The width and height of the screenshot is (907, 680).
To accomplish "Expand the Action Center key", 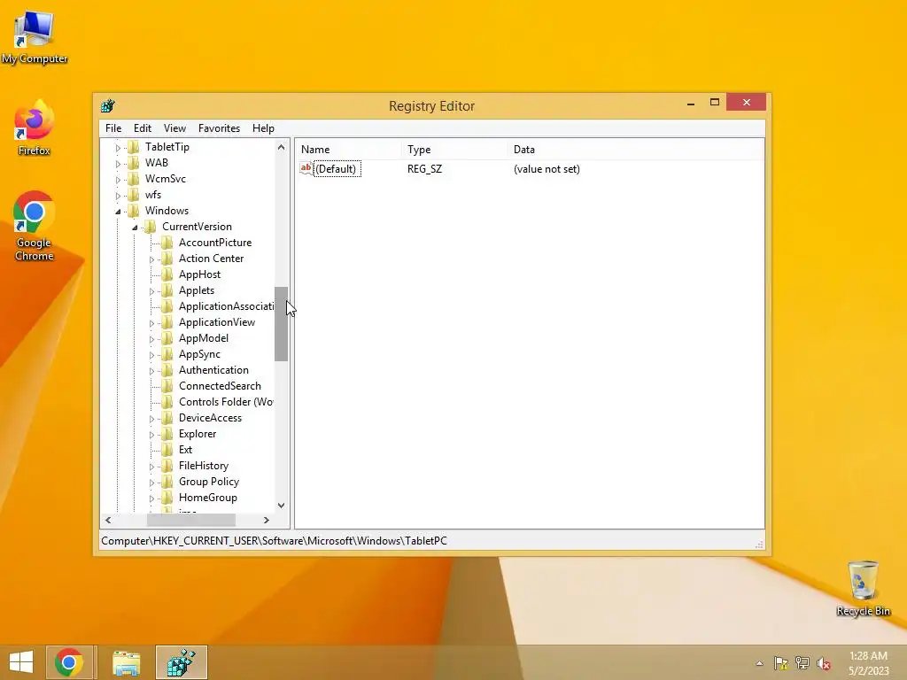I will coord(151,259).
